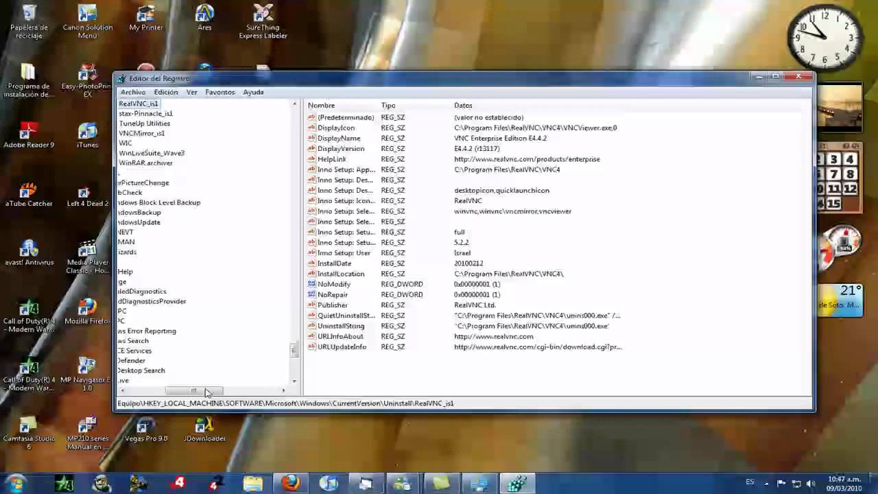The width and height of the screenshot is (878, 494).
Task: Select the WinRAR.archiver tree key
Action: point(145,163)
